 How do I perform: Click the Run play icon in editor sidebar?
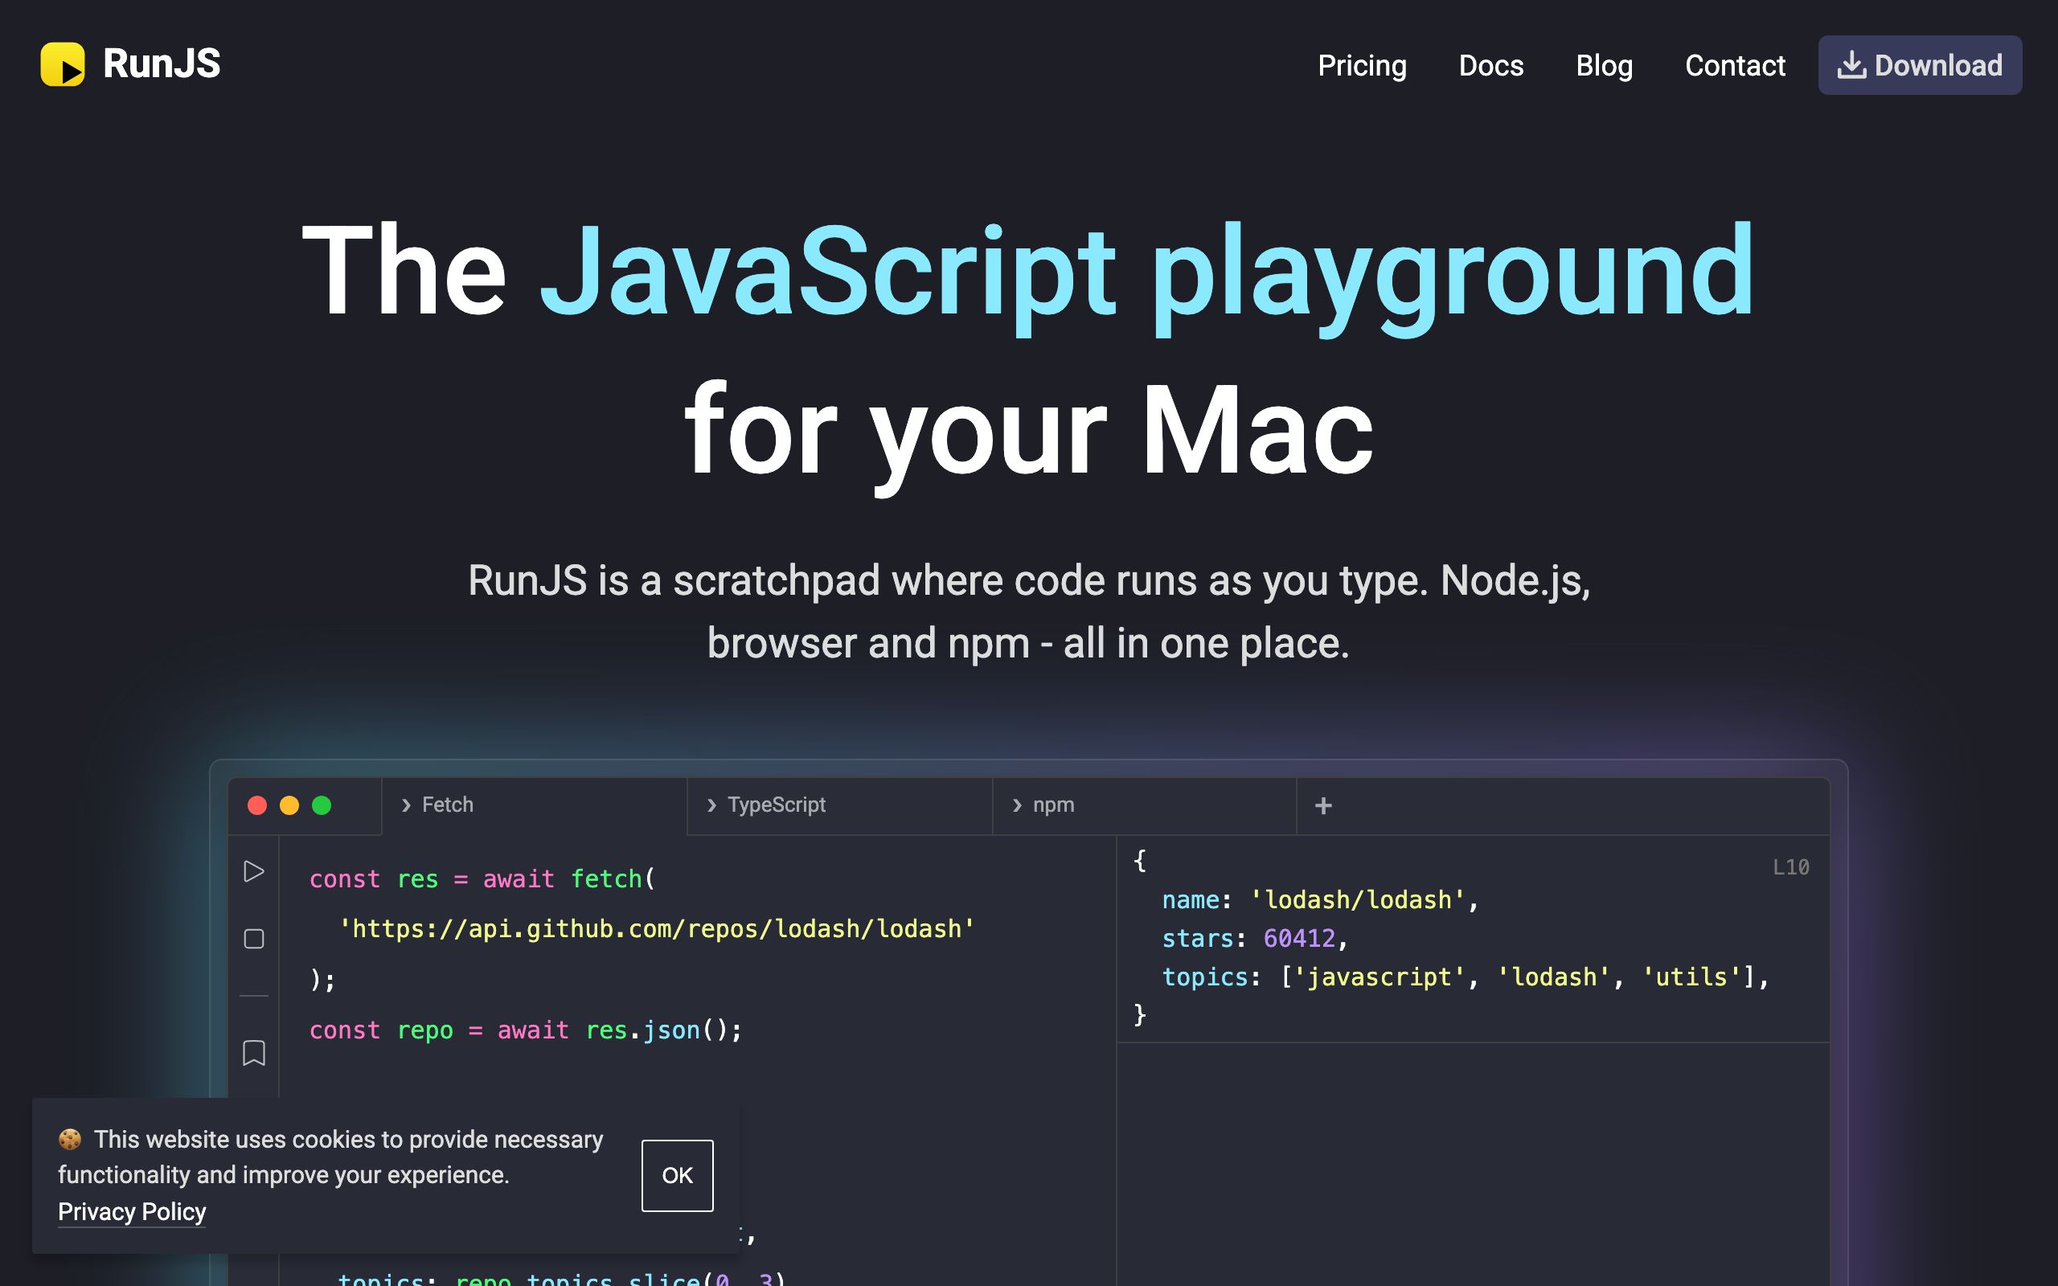[253, 871]
